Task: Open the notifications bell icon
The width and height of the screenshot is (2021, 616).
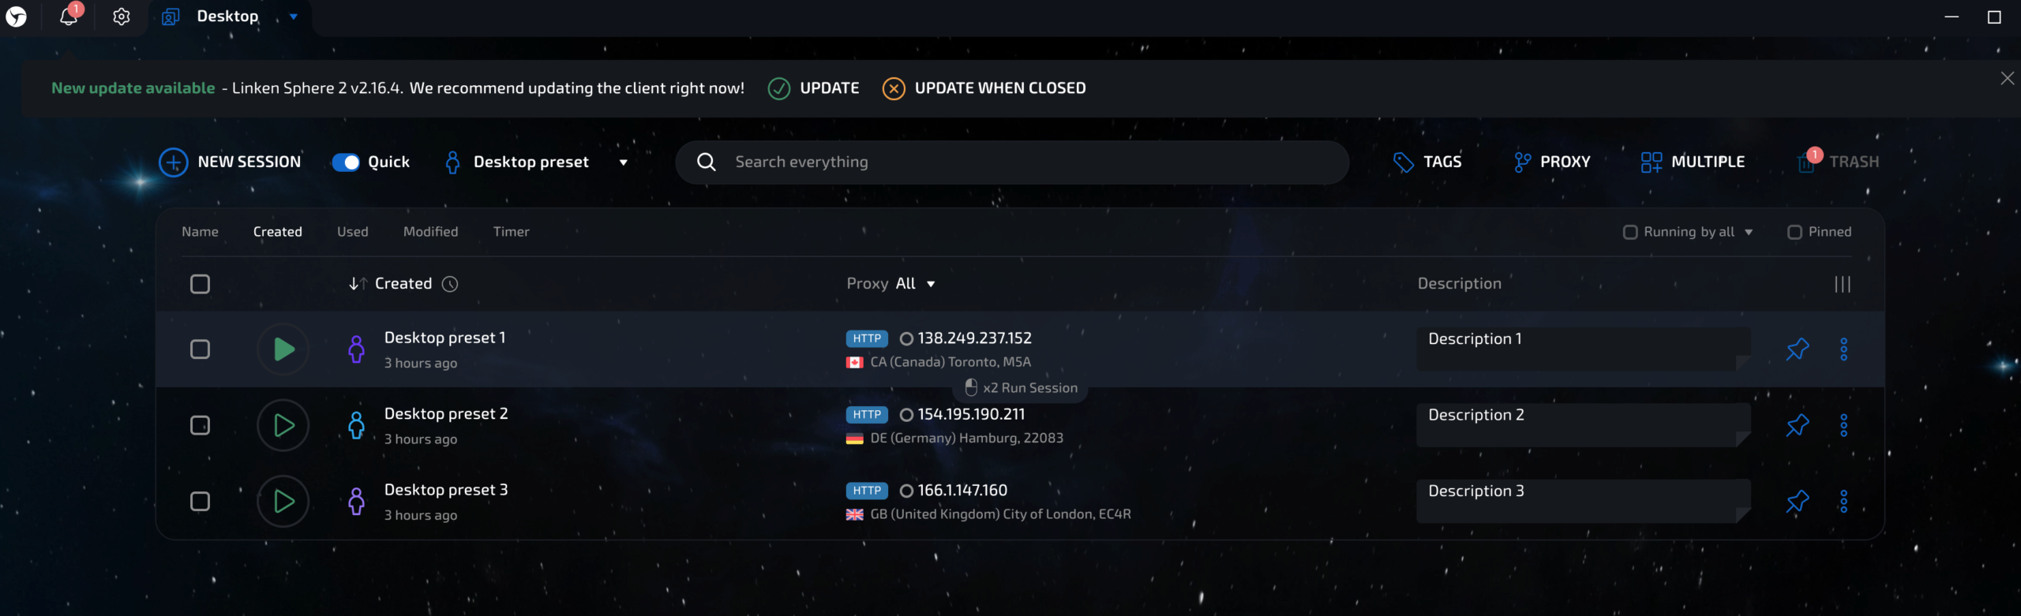Action: click(69, 17)
